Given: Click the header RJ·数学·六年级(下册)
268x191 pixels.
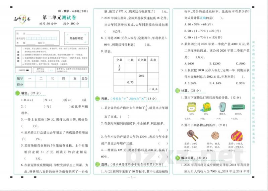Looking at the screenshot, I should coord(73,11).
